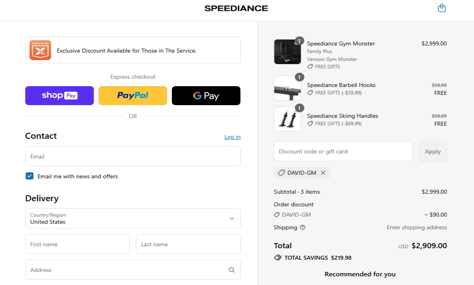The width and height of the screenshot is (474, 285).
Task: Click the First name field
Action: [77, 244]
